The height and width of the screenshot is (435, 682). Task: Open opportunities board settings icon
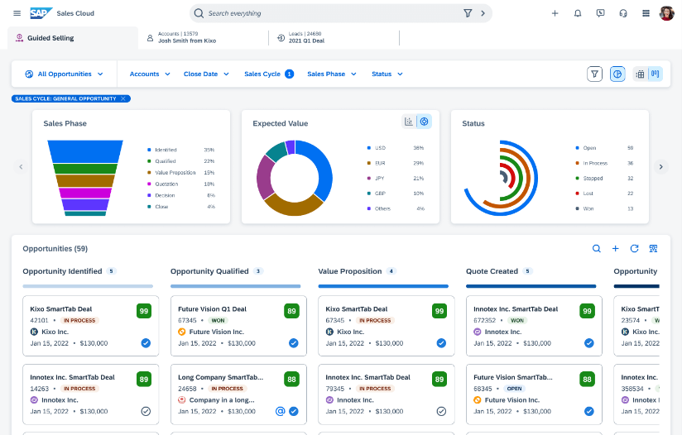click(x=653, y=249)
